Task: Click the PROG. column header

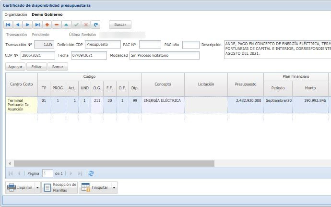Action: 58,88
